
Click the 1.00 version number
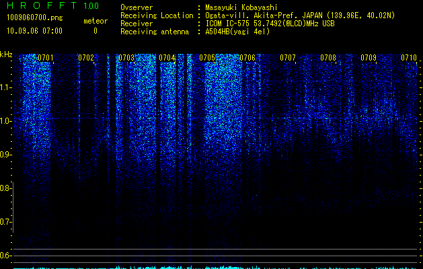pyautogui.click(x=91, y=5)
